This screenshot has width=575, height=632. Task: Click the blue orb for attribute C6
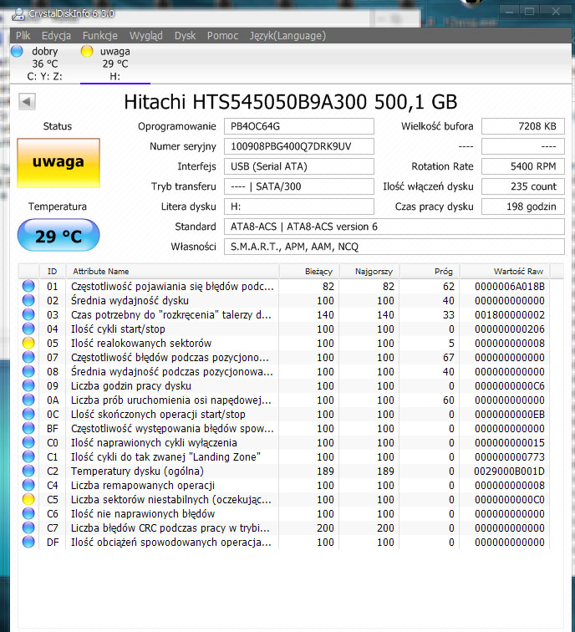[x=28, y=513]
